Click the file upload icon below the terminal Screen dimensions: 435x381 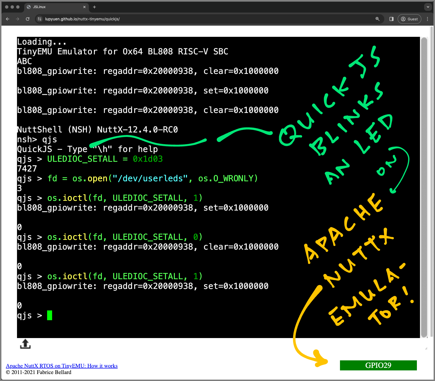click(25, 344)
